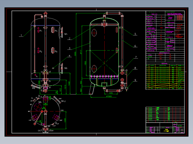This screenshot has width=193, height=144.
Task: Select nozzle label e in left elevation
Action: point(50,88)
